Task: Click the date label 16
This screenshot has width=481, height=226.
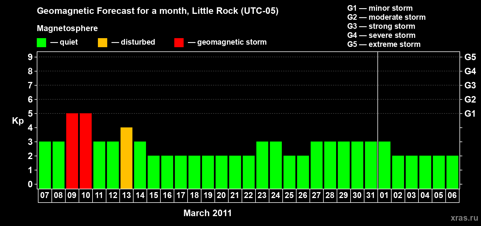Action: click(x=167, y=195)
